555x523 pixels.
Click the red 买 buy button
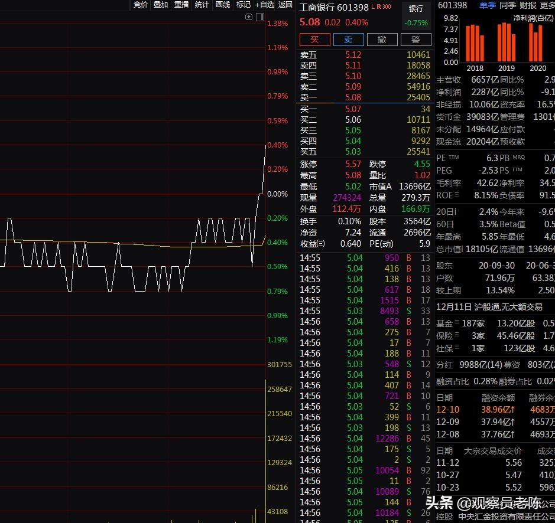(314, 40)
